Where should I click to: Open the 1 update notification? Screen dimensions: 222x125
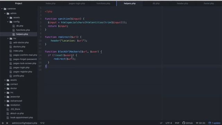click(x=214, y=123)
